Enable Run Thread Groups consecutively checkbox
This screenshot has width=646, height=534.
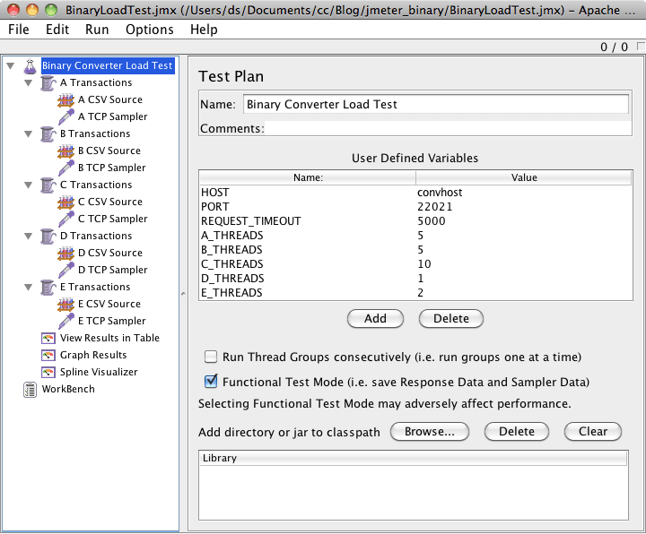tap(211, 357)
